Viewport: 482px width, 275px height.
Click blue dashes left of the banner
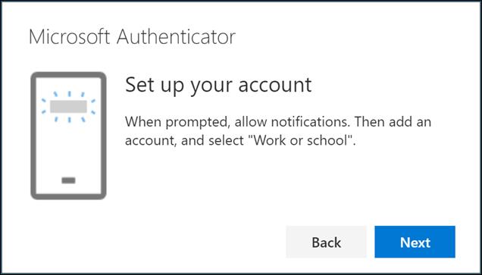click(x=44, y=106)
